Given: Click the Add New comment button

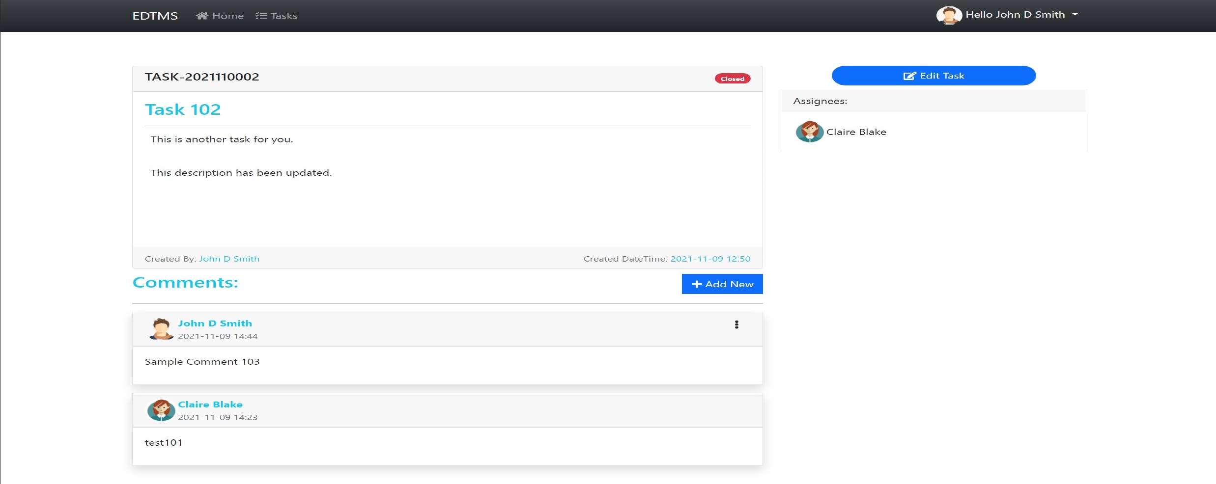Looking at the screenshot, I should [722, 284].
